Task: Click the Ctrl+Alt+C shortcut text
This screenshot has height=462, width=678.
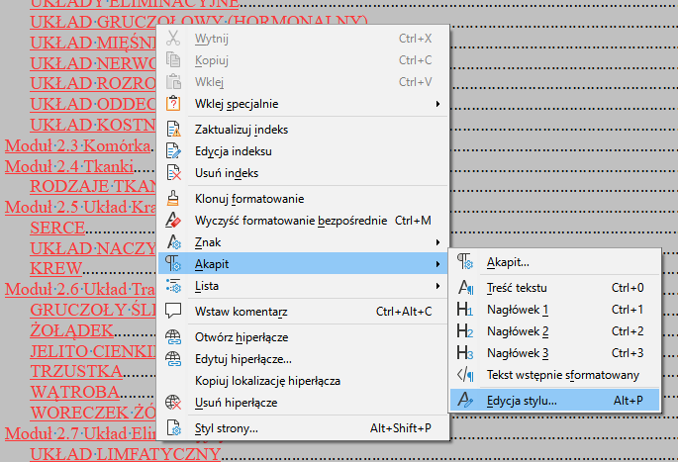Action: pyautogui.click(x=404, y=312)
